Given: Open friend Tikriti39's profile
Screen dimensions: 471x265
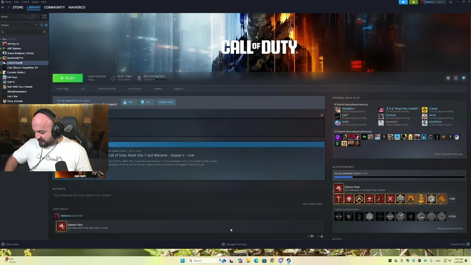Looking at the screenshot, I should (x=390, y=115).
